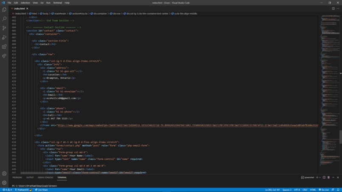The image size is (342, 192).
Task: Open the Go menu
Action: tap(42, 3)
